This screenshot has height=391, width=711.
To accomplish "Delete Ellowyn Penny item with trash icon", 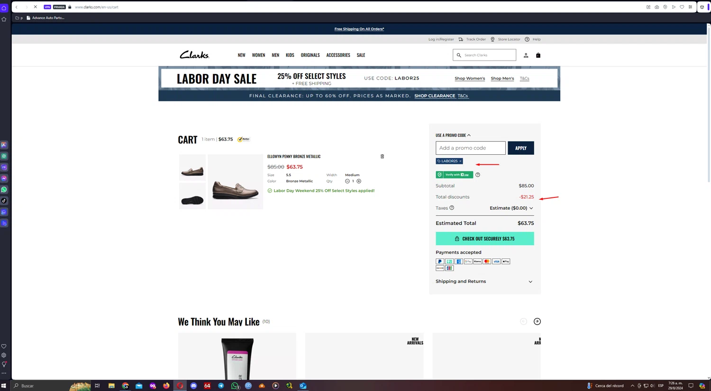I will click(382, 156).
